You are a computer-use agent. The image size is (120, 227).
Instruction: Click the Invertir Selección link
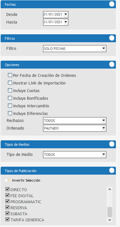[26, 180]
